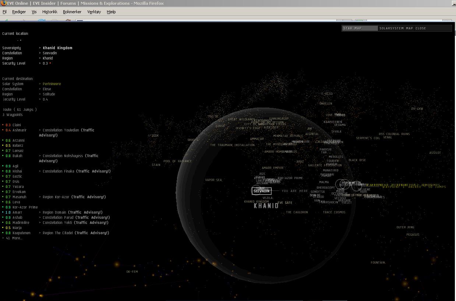Click the Solitude destination region
456x301 pixels.
[x=49, y=94]
